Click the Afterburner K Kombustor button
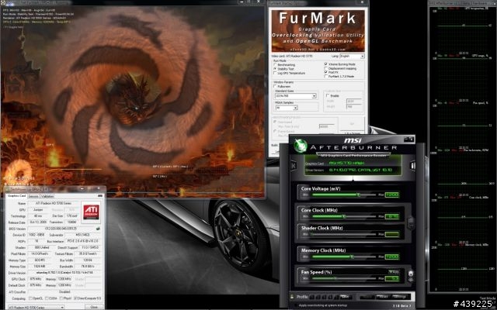Viewport: 497px width, 310px height. click(x=294, y=165)
